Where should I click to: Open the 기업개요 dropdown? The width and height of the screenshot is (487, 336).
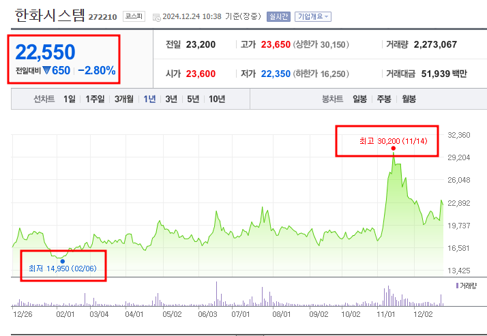click(x=313, y=16)
